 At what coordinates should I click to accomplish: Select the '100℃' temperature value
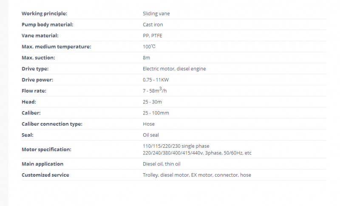tap(149, 47)
